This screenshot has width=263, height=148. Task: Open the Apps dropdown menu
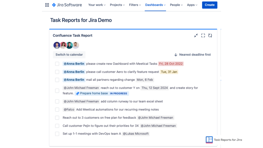(x=192, y=5)
